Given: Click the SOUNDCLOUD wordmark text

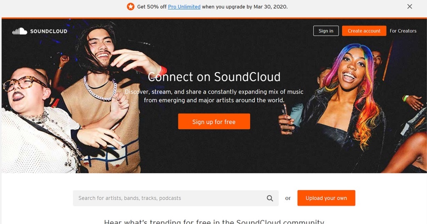Looking at the screenshot, I should pos(48,31).
